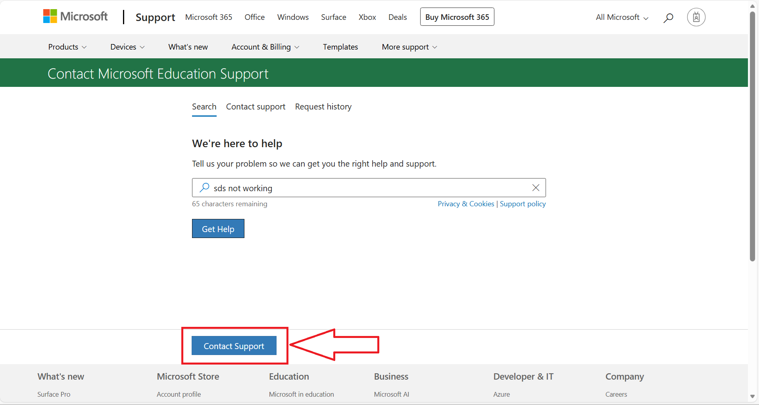This screenshot has height=405, width=759.
Task: Expand the Account & Billing dropdown
Action: pos(265,47)
